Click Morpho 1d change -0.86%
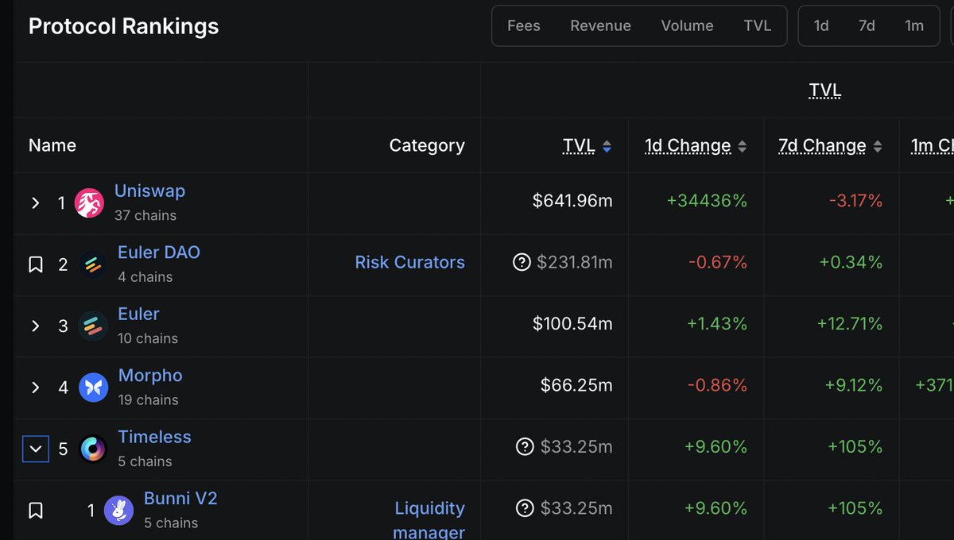The height and width of the screenshot is (540, 954). [715, 385]
